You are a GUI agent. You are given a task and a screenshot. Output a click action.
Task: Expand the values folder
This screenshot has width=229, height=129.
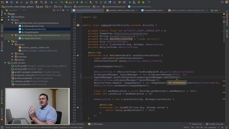[13, 60]
